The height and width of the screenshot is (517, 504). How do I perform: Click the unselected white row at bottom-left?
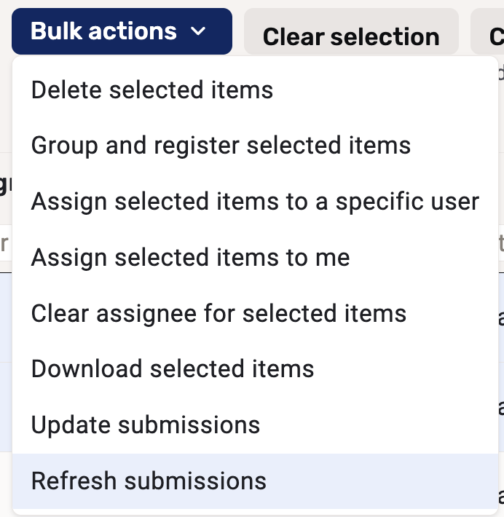[x=5, y=484]
